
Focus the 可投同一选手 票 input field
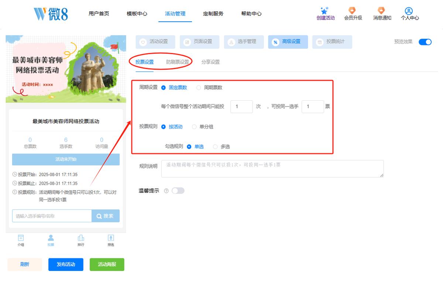click(313, 107)
